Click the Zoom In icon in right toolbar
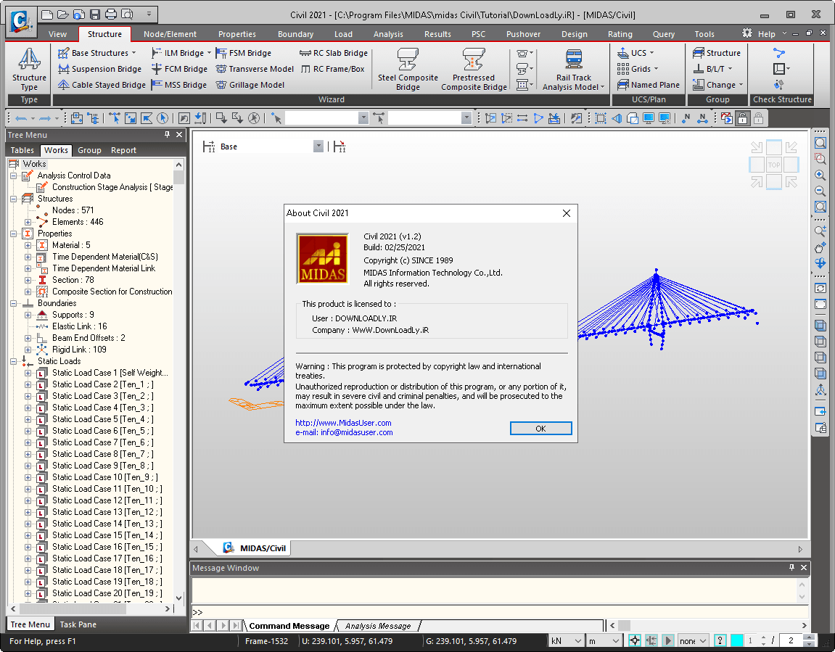 click(x=820, y=175)
